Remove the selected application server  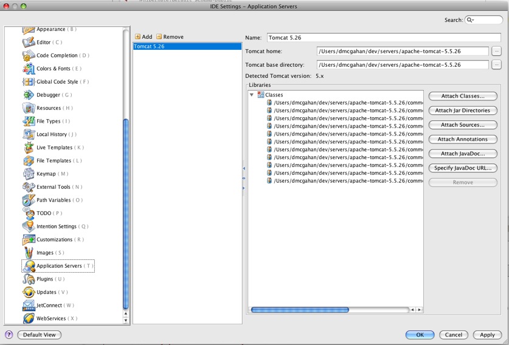pos(170,37)
